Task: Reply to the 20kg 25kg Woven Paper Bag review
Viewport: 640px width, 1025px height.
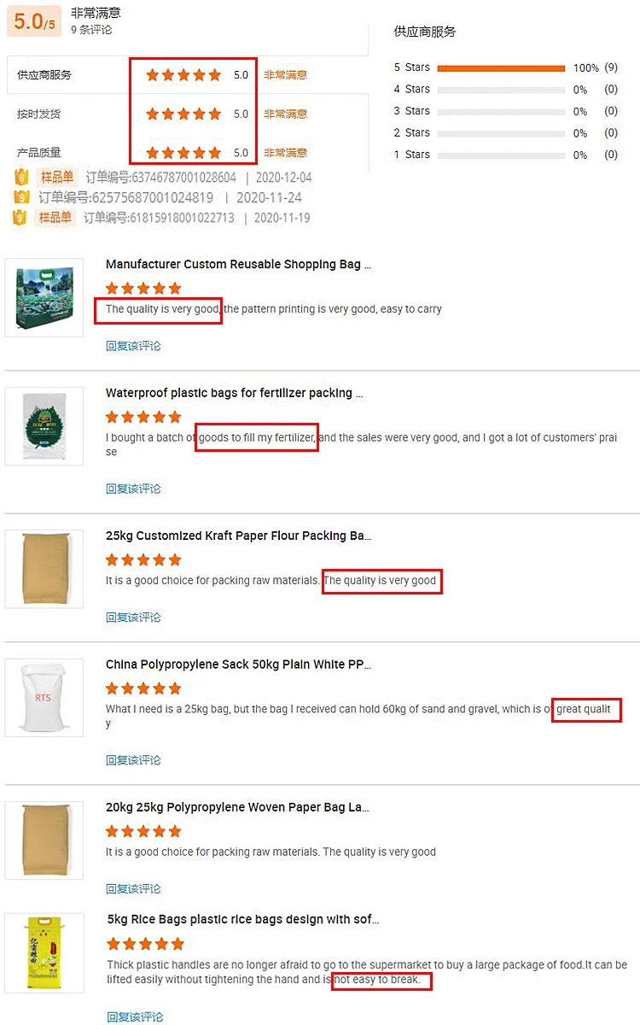Action: (133, 889)
